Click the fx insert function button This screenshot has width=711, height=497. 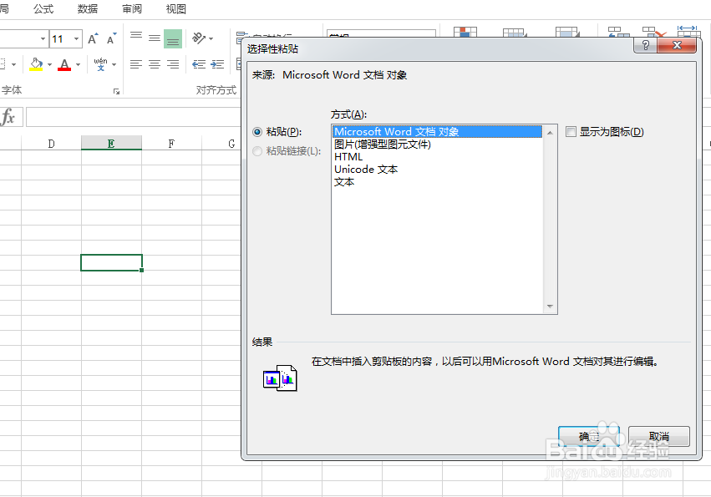pos(8,117)
